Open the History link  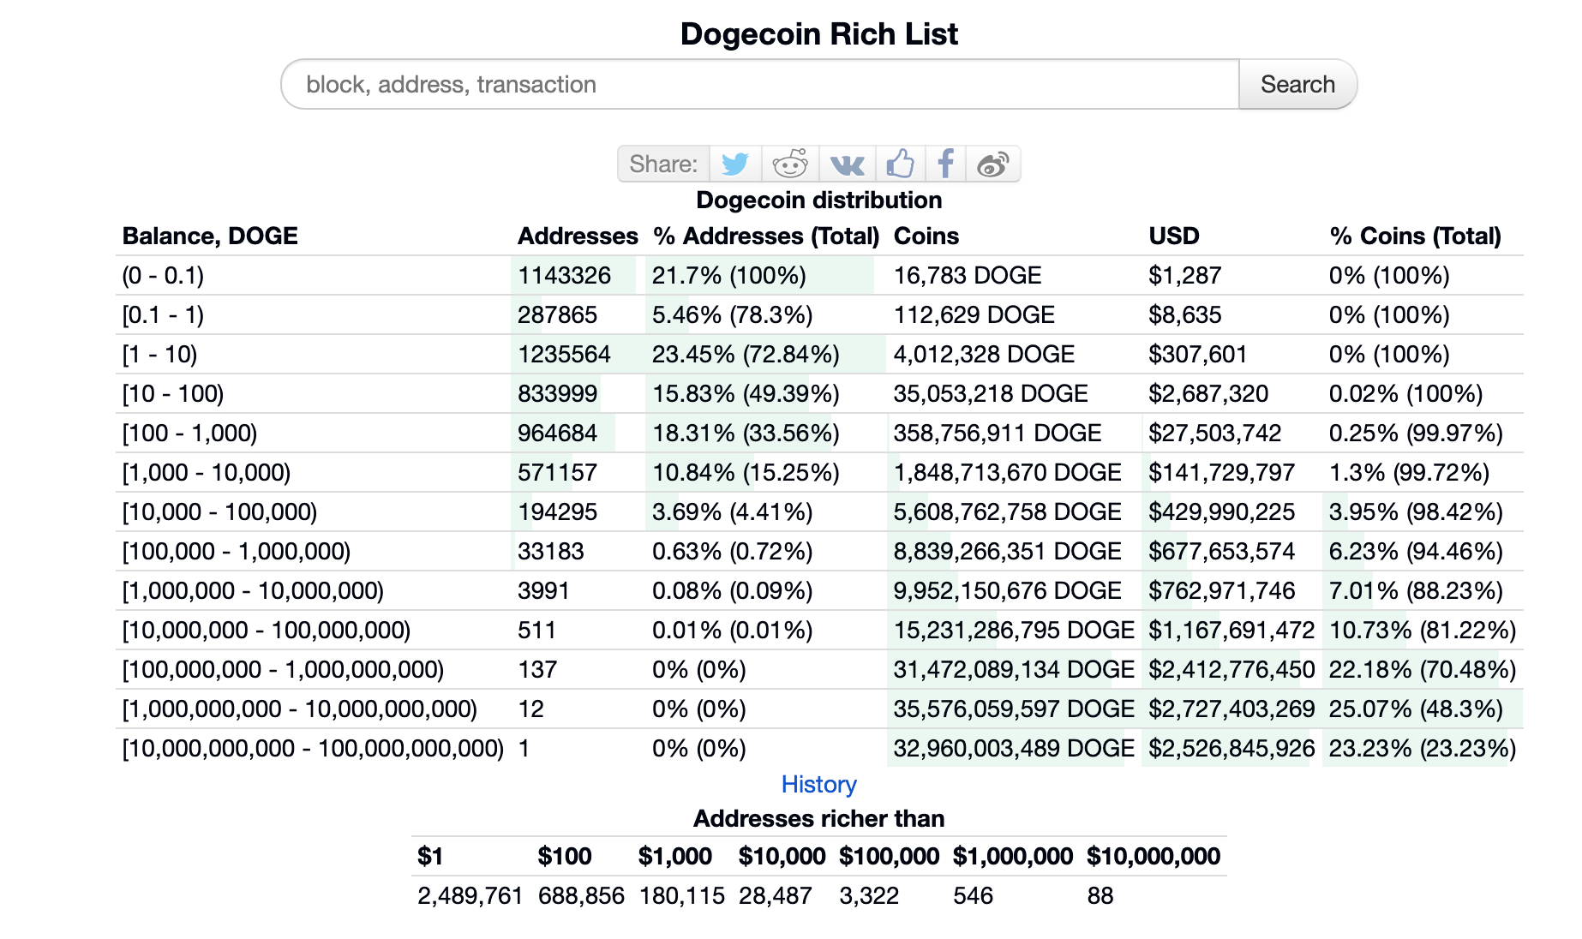point(818,784)
